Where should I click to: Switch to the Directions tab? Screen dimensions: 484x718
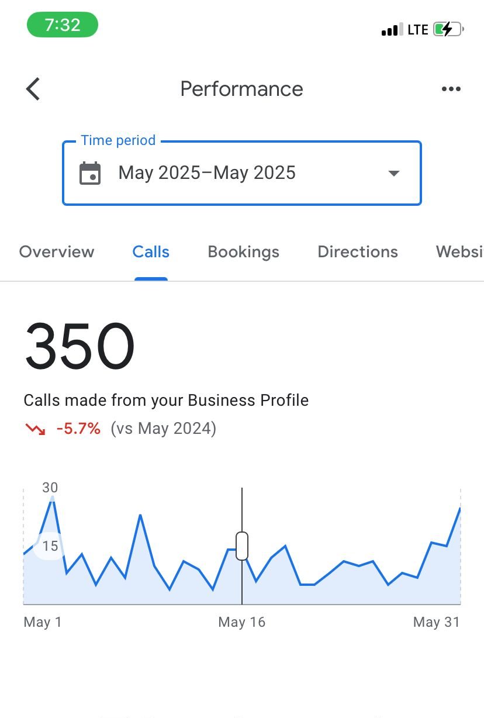(358, 252)
